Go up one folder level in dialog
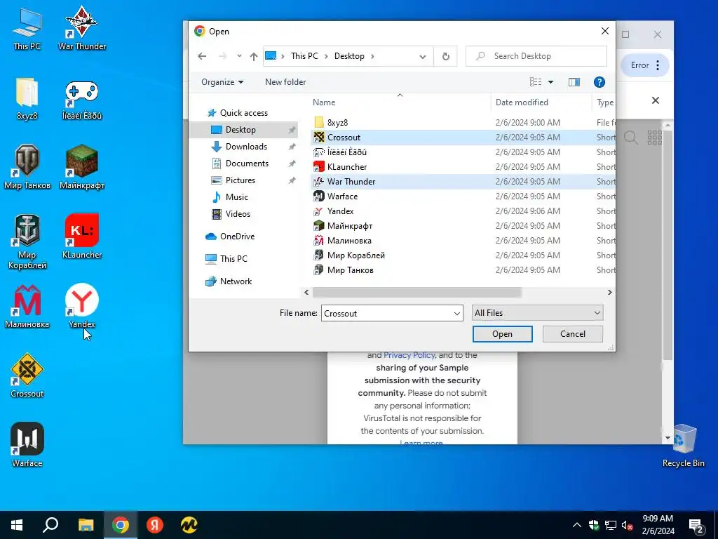This screenshot has width=718, height=539. pyautogui.click(x=254, y=56)
